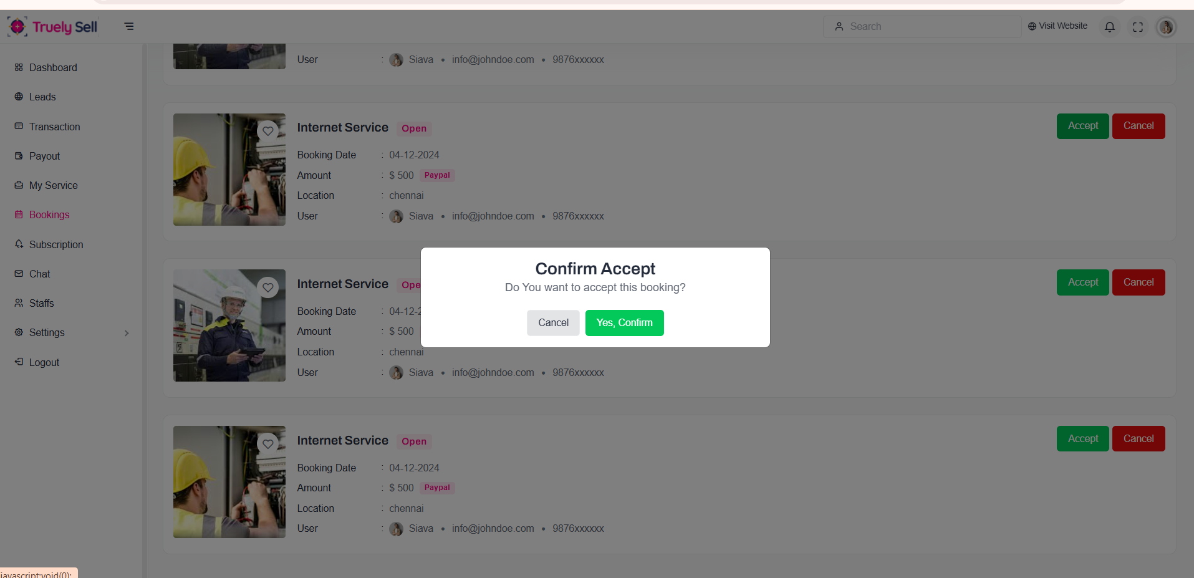The width and height of the screenshot is (1194, 578).
Task: Confirm with the Yes, Confirm button
Action: pyautogui.click(x=624, y=323)
